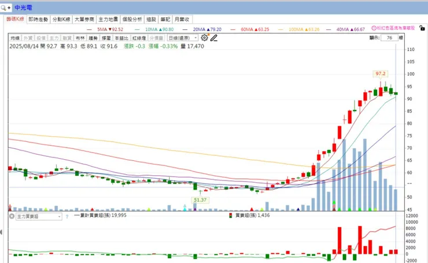The width and height of the screenshot is (428, 263).
Task: Click the pink info circle icon
Action: tap(374, 28)
